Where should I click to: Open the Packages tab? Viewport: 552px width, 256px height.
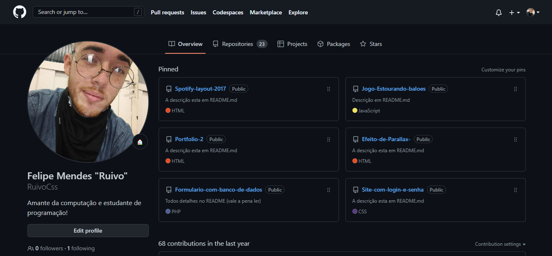click(334, 44)
